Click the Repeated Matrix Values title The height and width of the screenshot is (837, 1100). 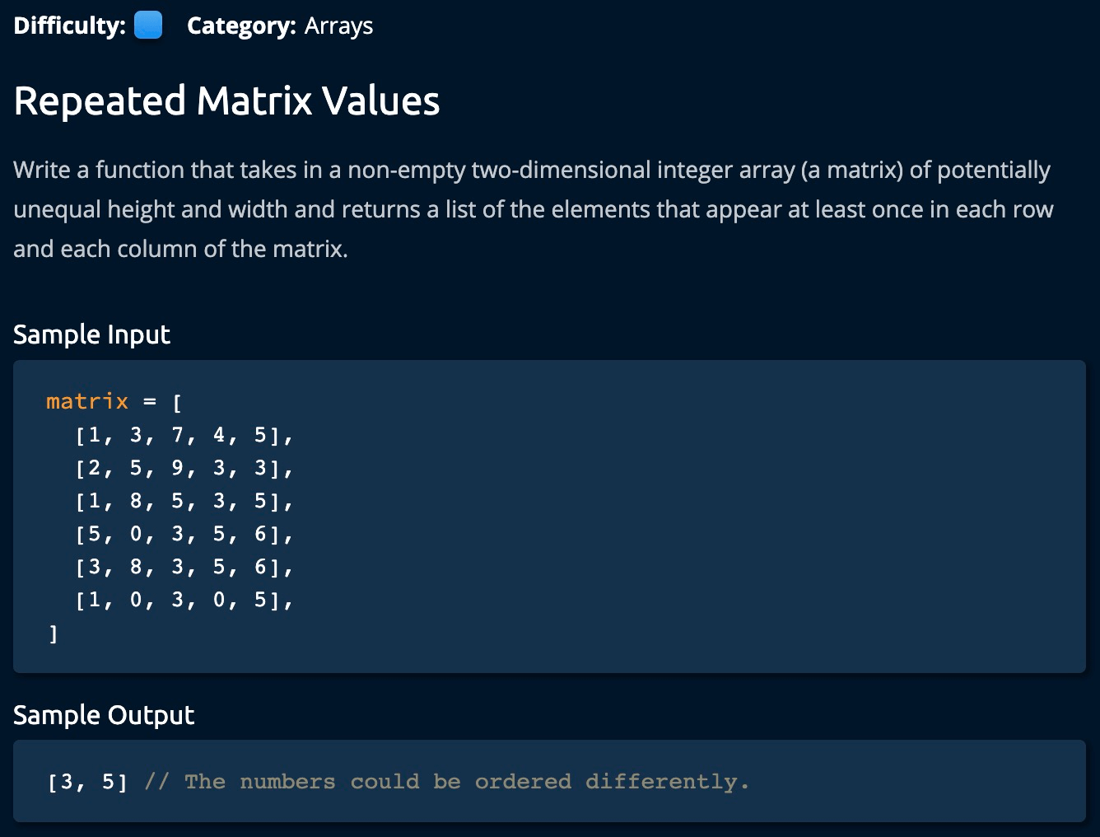point(226,101)
